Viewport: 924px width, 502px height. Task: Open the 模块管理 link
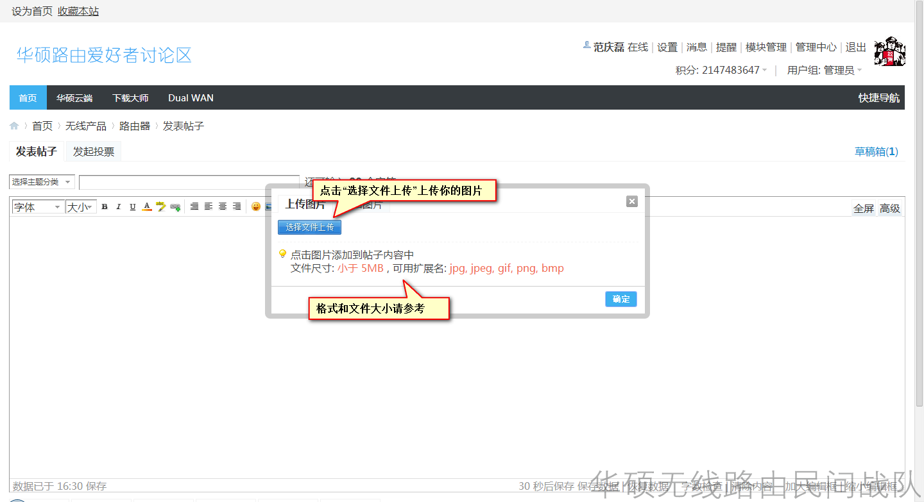tap(766, 47)
